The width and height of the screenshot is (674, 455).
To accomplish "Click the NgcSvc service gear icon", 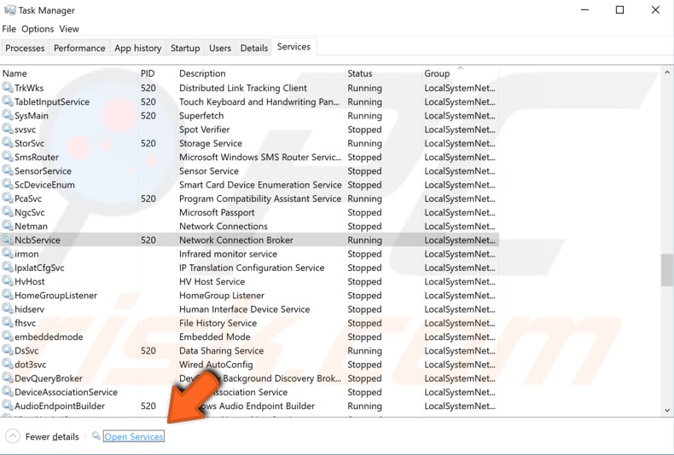I will [8, 211].
